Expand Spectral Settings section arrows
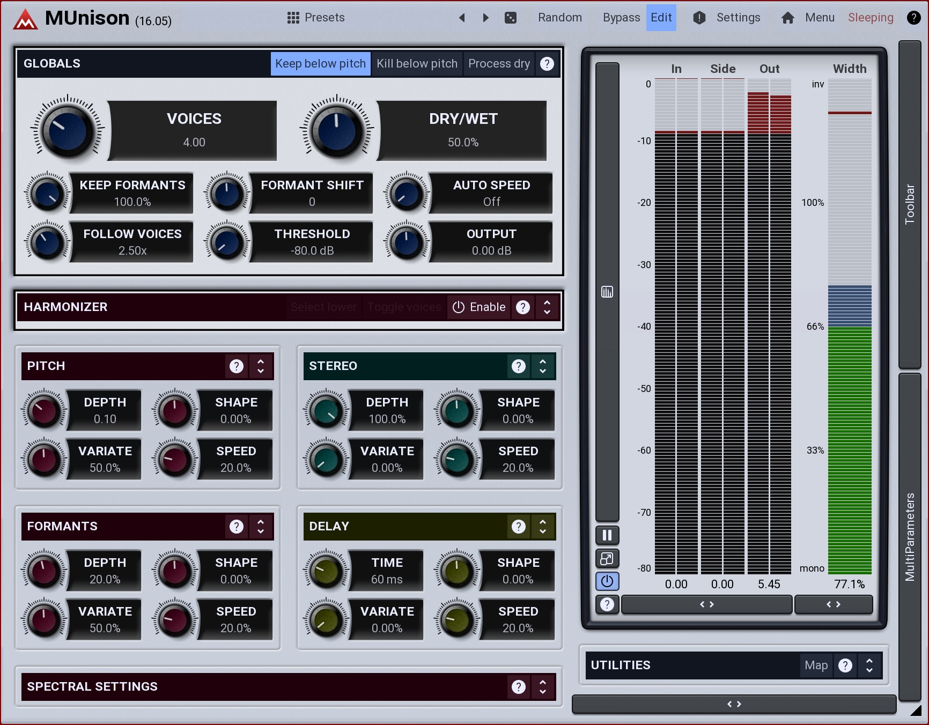The image size is (929, 725). tap(543, 687)
